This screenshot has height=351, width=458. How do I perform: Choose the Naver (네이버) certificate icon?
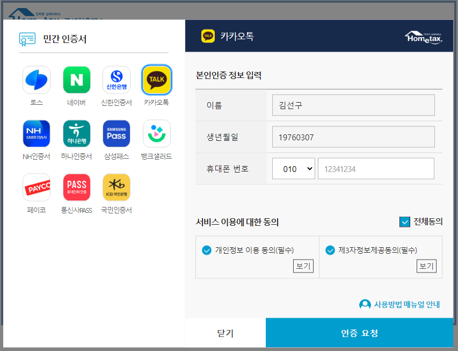77,80
